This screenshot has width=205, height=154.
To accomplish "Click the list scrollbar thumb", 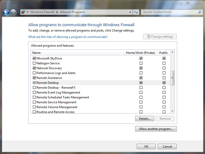I will click(x=172, y=78).
